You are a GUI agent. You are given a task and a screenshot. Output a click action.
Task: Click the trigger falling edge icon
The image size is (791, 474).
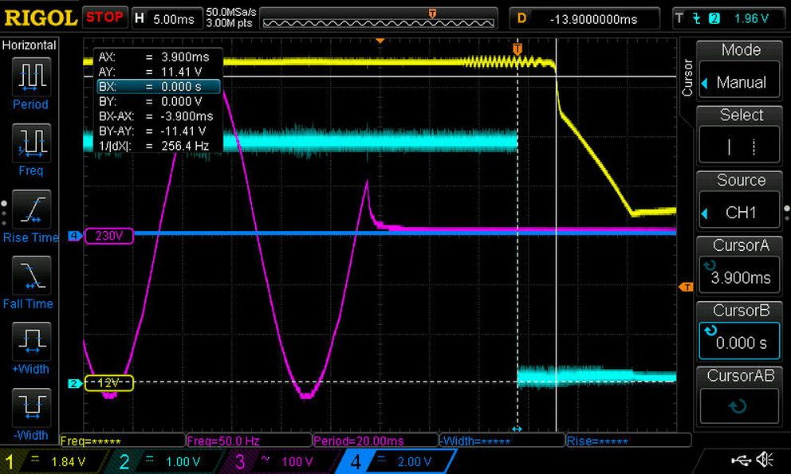click(x=697, y=18)
